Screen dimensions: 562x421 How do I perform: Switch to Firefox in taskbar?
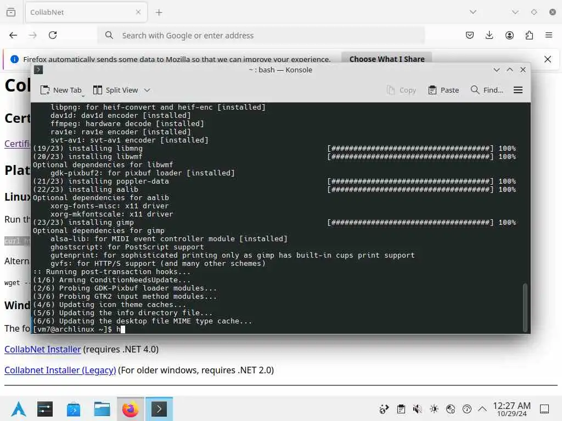coord(131,409)
